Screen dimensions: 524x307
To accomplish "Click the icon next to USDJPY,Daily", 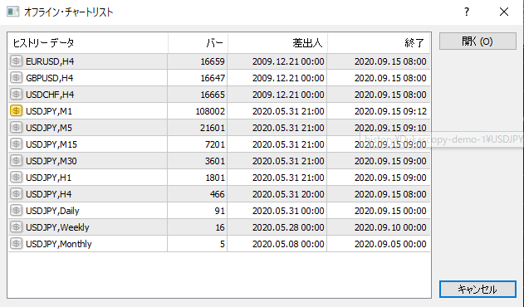I will click(16, 211).
